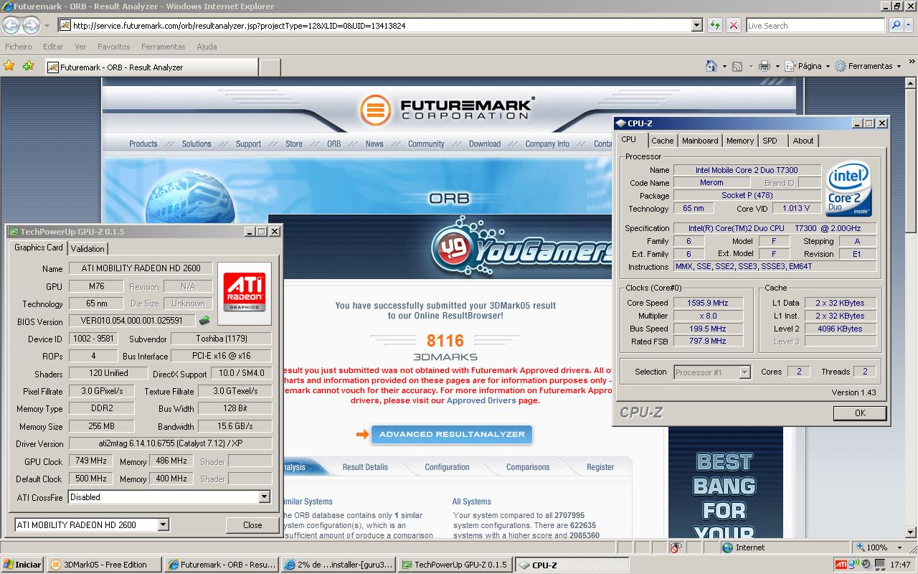Image resolution: width=918 pixels, height=574 pixels.
Task: Click the Print icon in IE toolbar
Action: pos(764,66)
